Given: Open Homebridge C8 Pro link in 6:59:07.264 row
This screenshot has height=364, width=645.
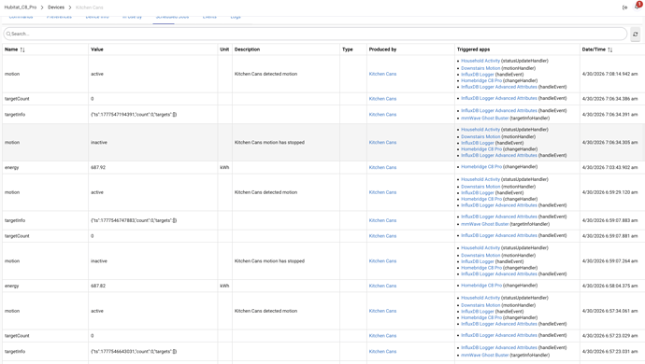Looking at the screenshot, I should pos(481,268).
